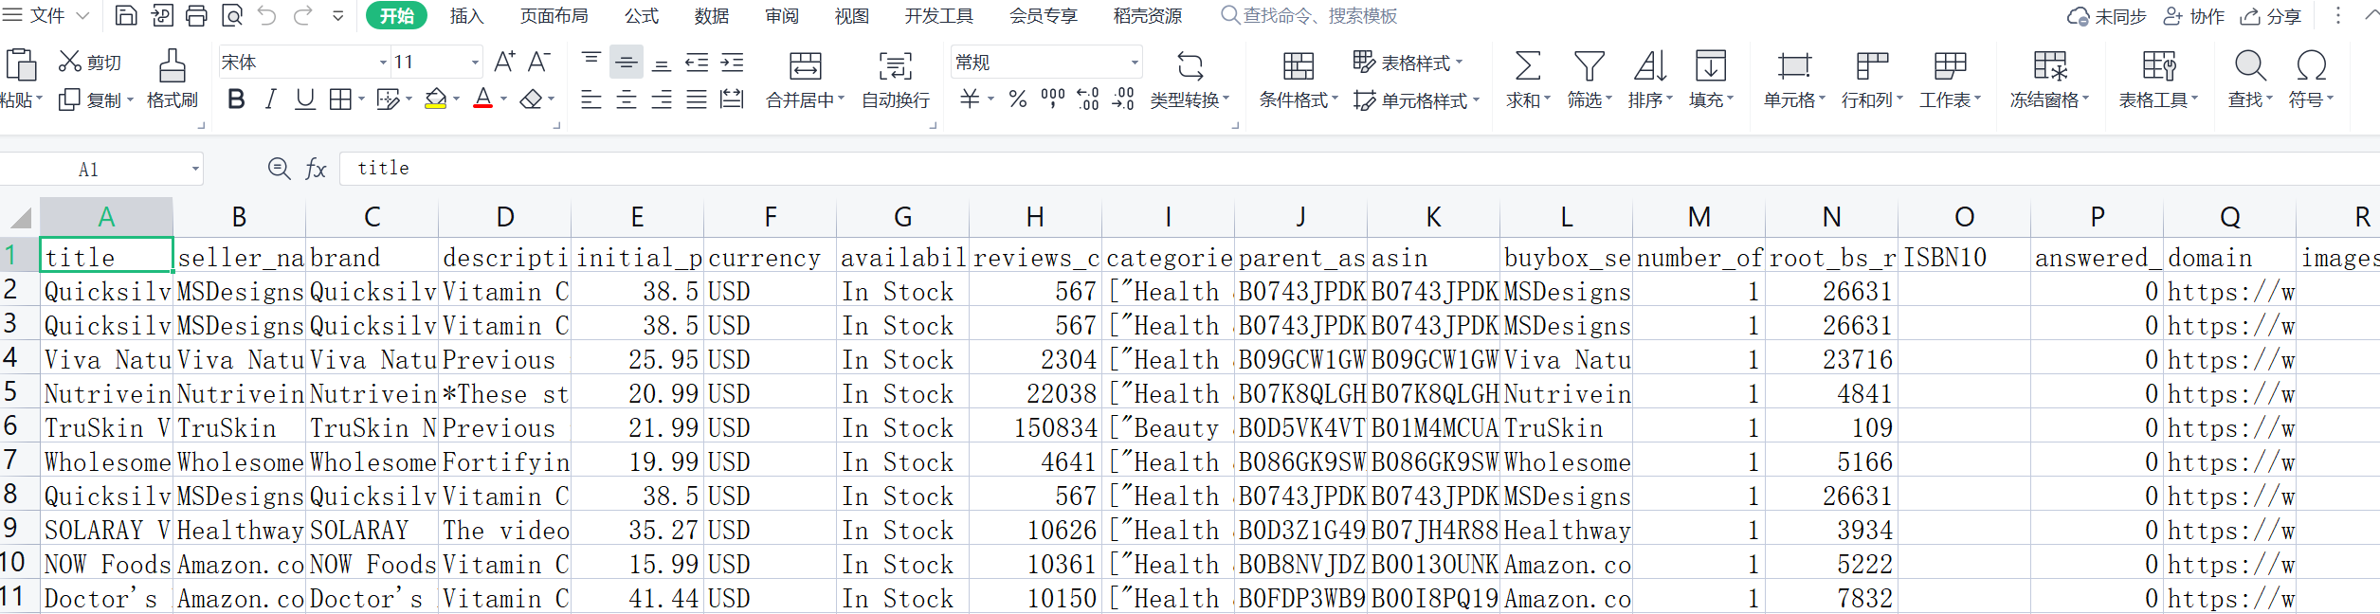Click the eraser clear format icon

[532, 99]
